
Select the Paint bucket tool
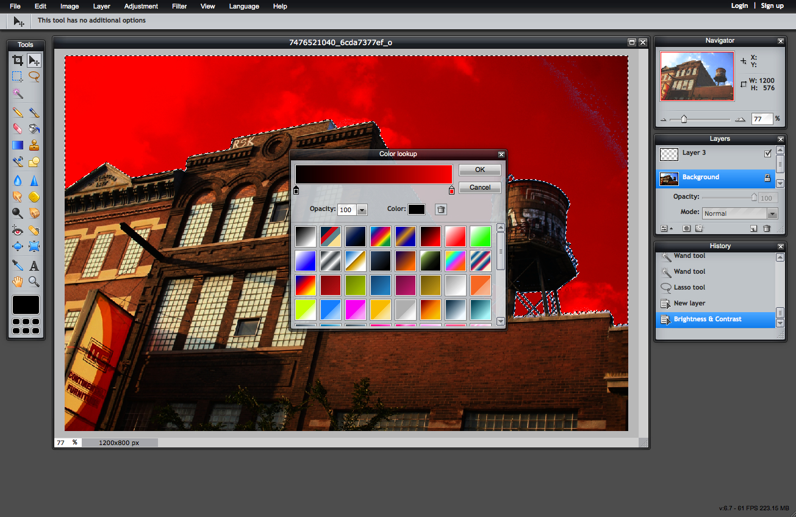[34, 129]
